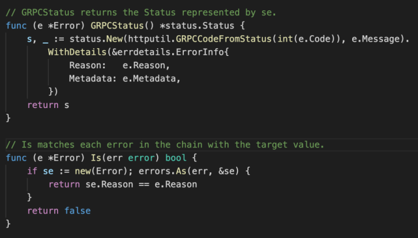This screenshot has width=418, height=238.
Task: Click the e.Metadata value
Action: click(149, 79)
